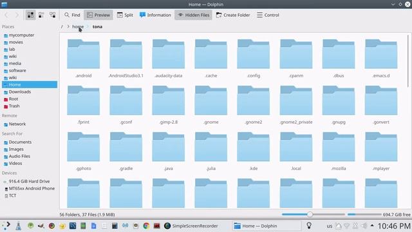The width and height of the screenshot is (412, 232).
Task: Select Home in Places panel
Action: pos(30,84)
